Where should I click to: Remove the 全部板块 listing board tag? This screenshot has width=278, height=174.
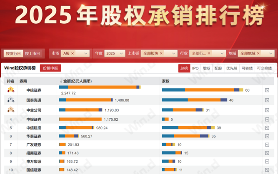click(161, 53)
